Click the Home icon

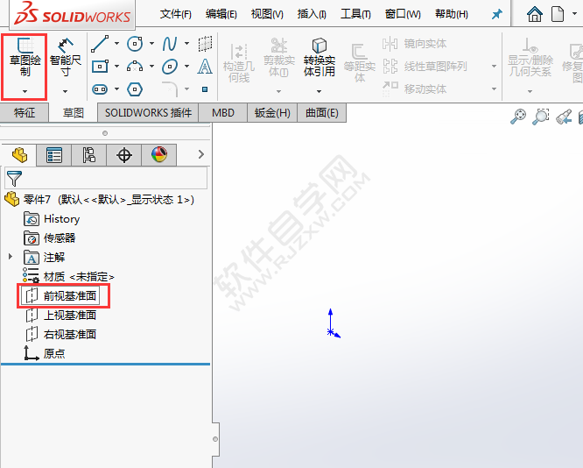pos(535,15)
